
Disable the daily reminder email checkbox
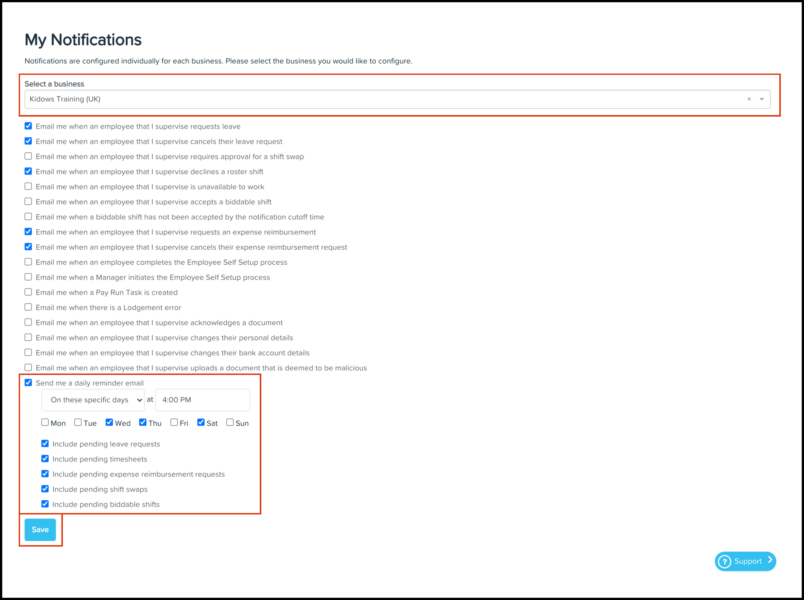coord(28,383)
